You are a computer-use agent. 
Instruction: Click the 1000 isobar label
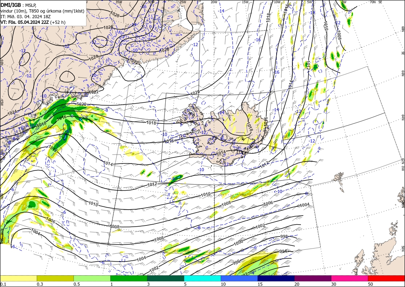238,243
